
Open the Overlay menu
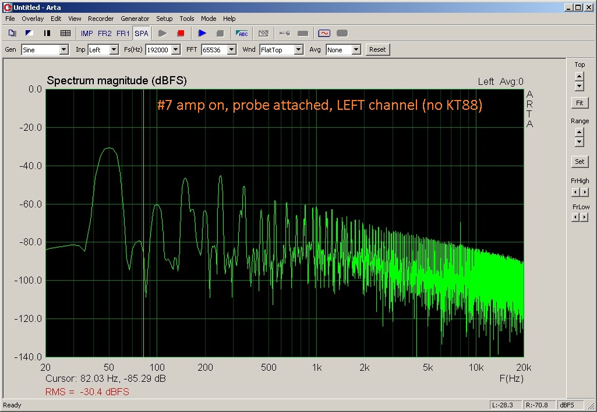coord(33,19)
